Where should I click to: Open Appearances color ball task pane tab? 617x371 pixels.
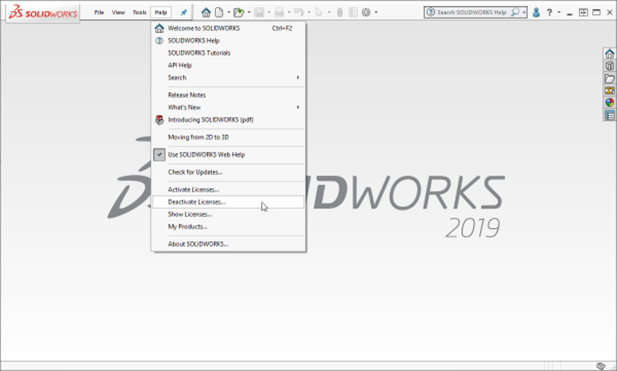tap(610, 103)
